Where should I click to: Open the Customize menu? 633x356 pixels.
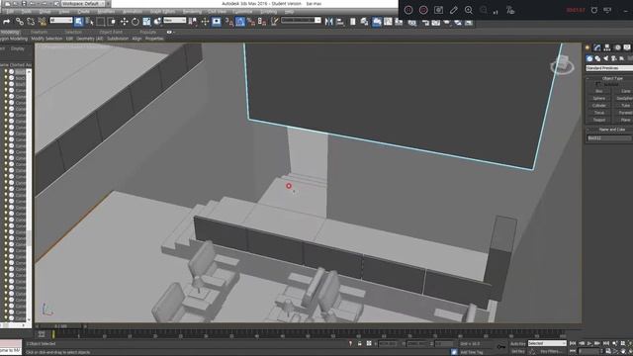coord(242,12)
